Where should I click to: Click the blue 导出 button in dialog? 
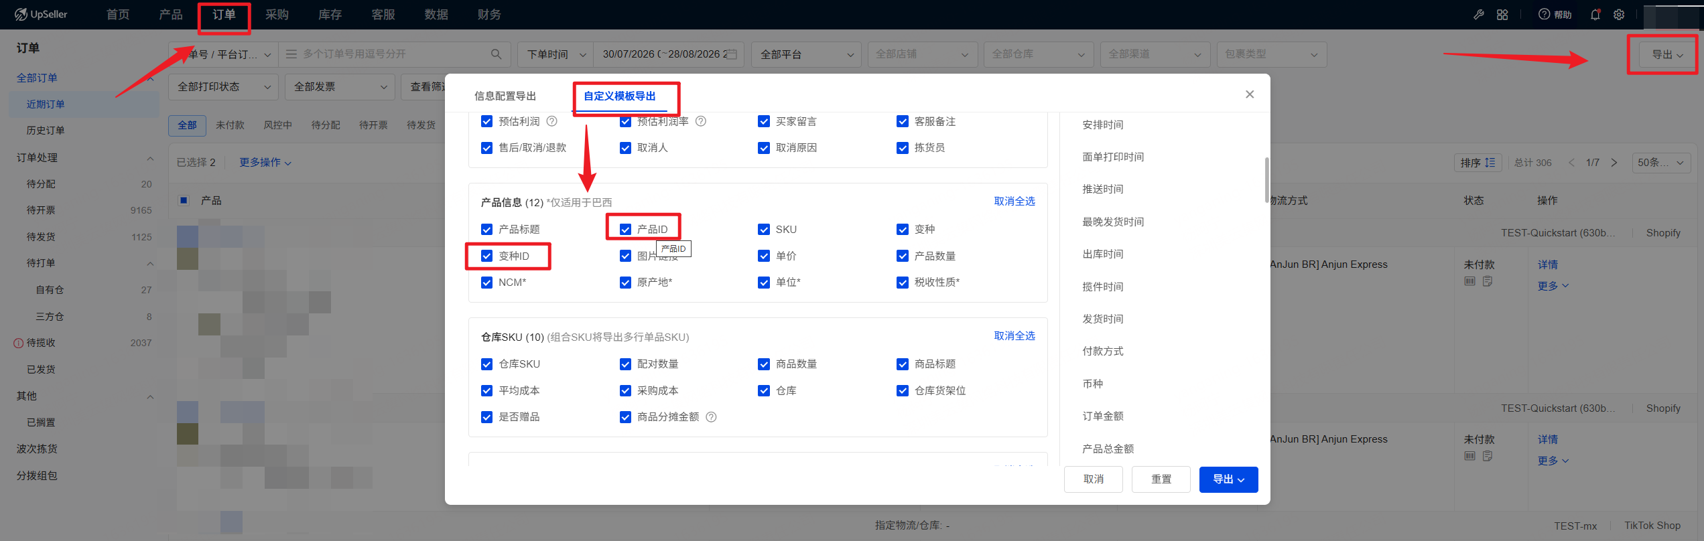(1229, 479)
